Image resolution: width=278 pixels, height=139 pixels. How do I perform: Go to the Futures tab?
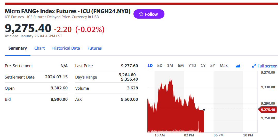pos(95,48)
